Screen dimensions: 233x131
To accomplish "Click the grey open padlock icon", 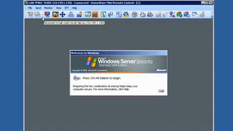I will [x=202, y=15].
